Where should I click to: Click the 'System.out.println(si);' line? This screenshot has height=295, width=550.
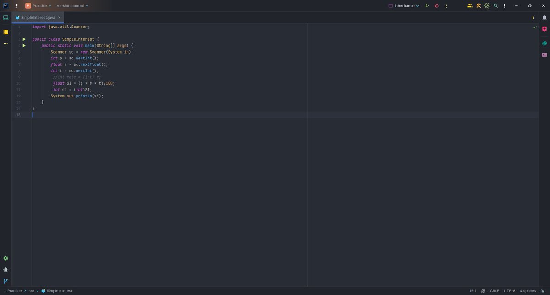(x=77, y=96)
